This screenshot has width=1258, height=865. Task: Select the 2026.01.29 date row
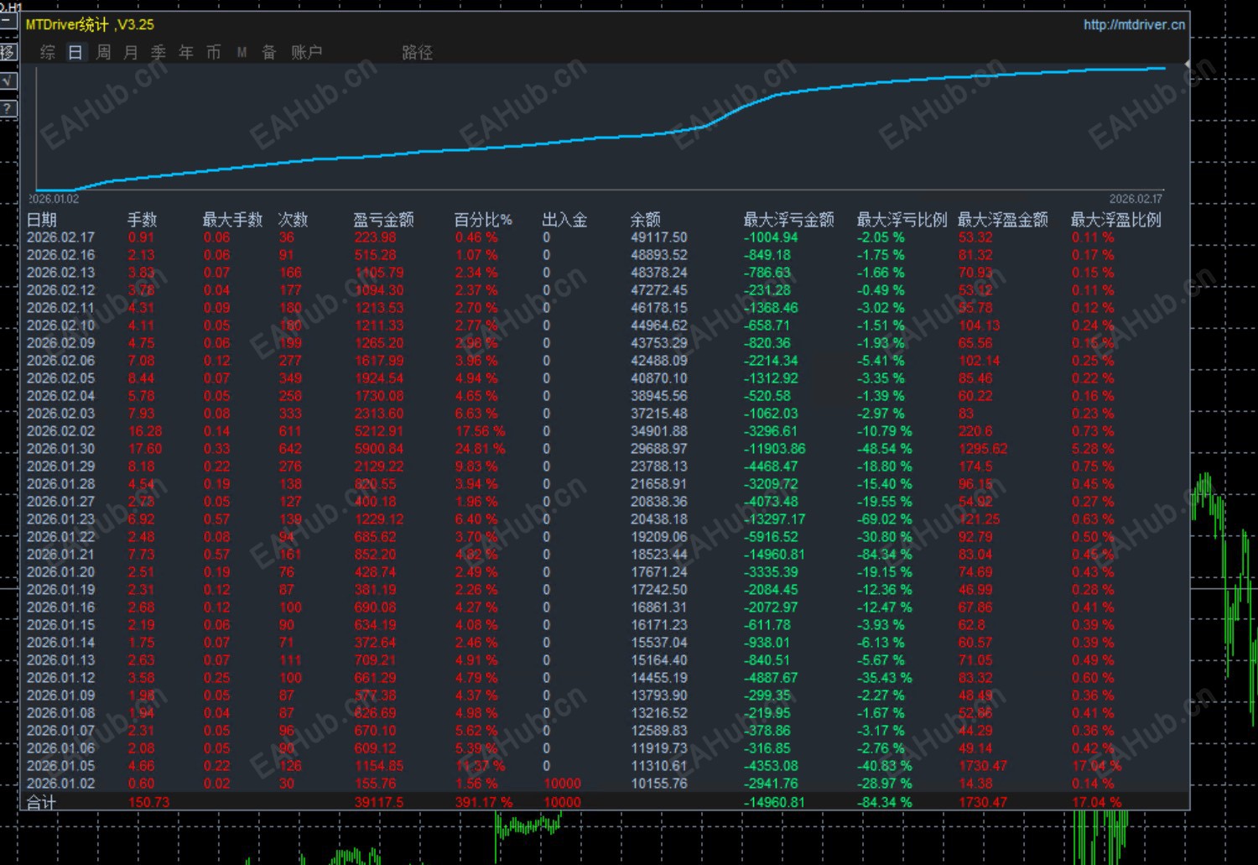[x=60, y=466]
